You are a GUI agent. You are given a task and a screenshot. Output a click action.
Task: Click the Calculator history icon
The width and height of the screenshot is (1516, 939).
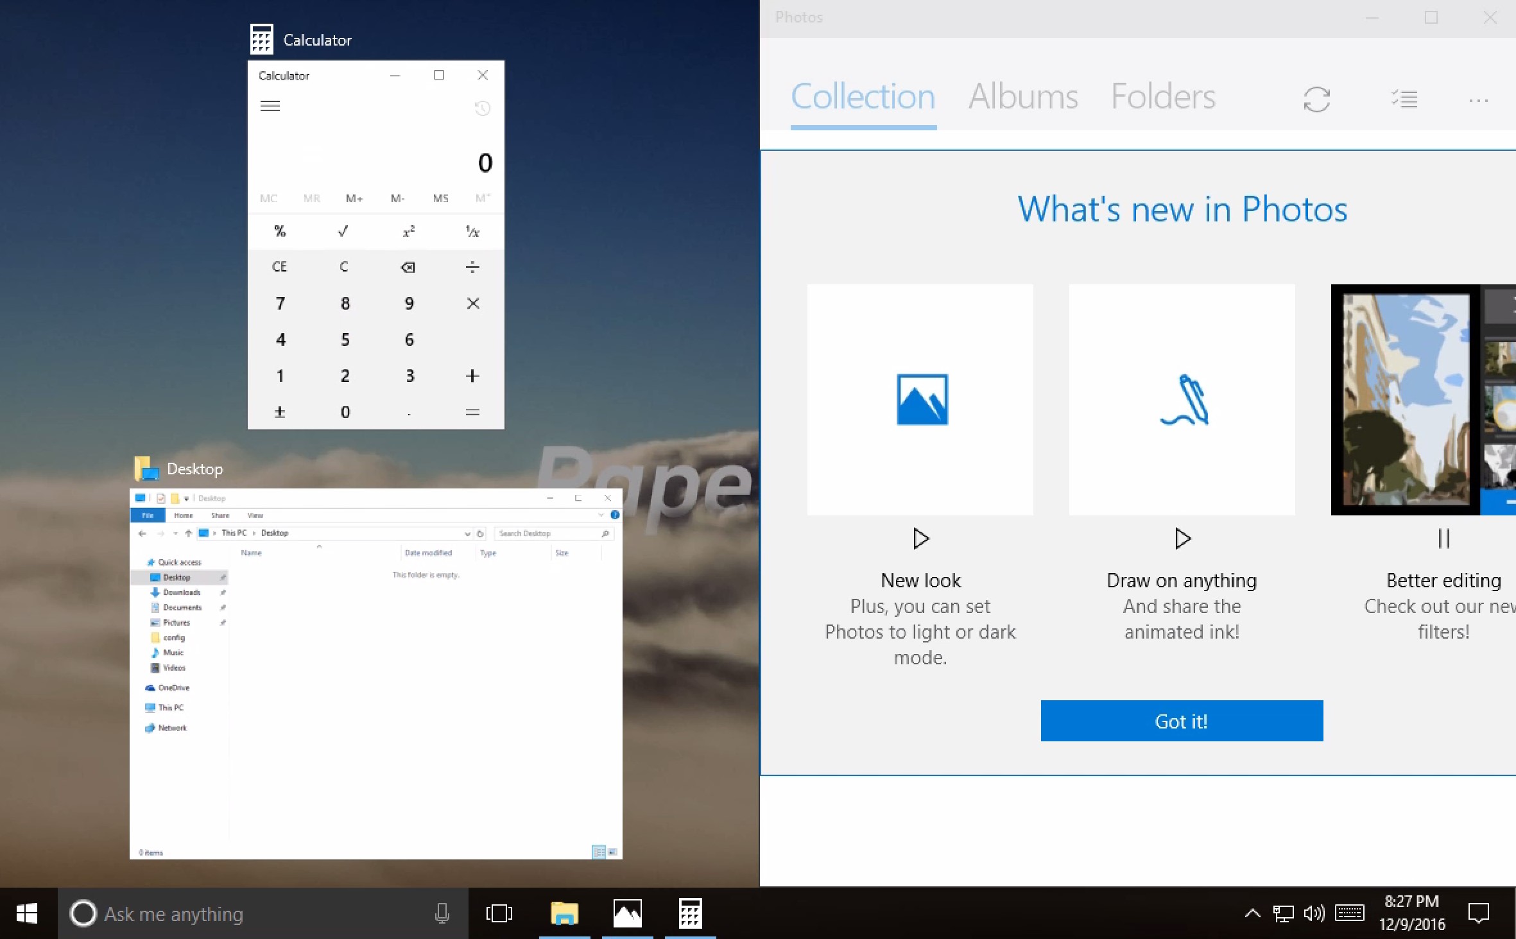coord(482,108)
